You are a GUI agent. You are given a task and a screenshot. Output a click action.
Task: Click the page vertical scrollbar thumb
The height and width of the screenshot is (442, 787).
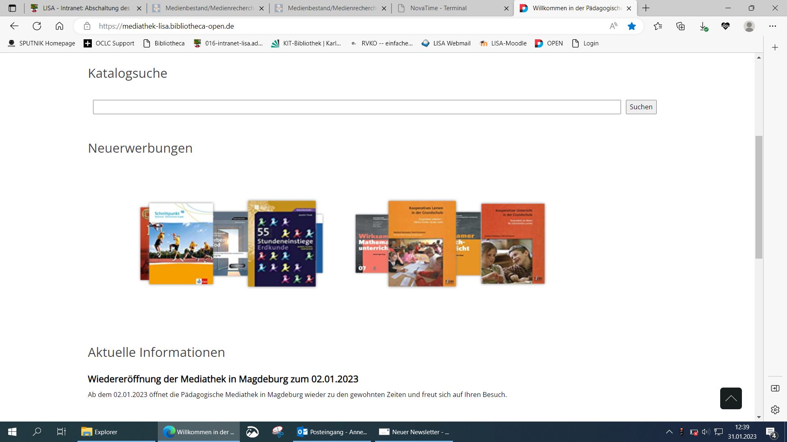tap(759, 196)
